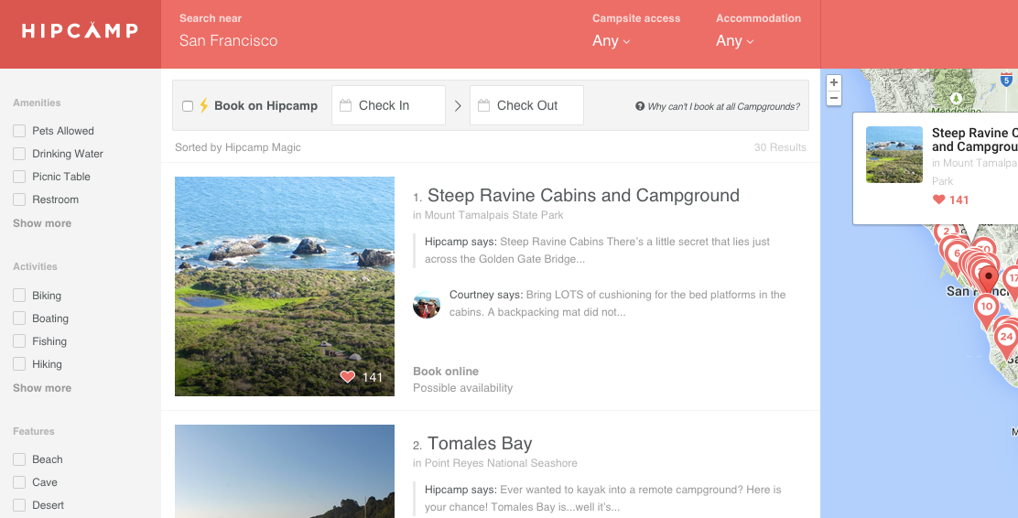Screen dimensions: 1018x518
Task: Open the Campsite access Any dropdown
Action: (x=611, y=41)
